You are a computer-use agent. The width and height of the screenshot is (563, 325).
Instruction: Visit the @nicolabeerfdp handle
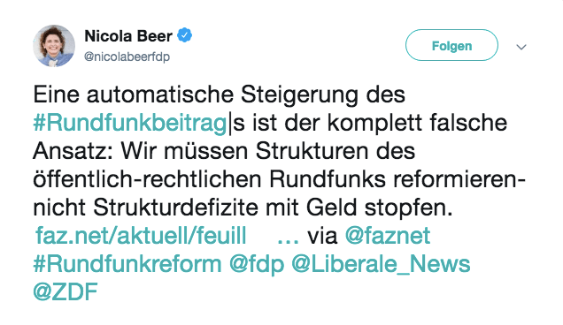[x=127, y=57]
